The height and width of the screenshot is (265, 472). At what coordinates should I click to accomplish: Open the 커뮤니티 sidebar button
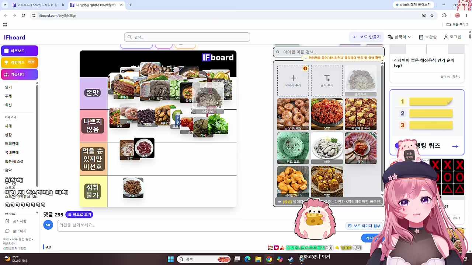[x=20, y=74]
